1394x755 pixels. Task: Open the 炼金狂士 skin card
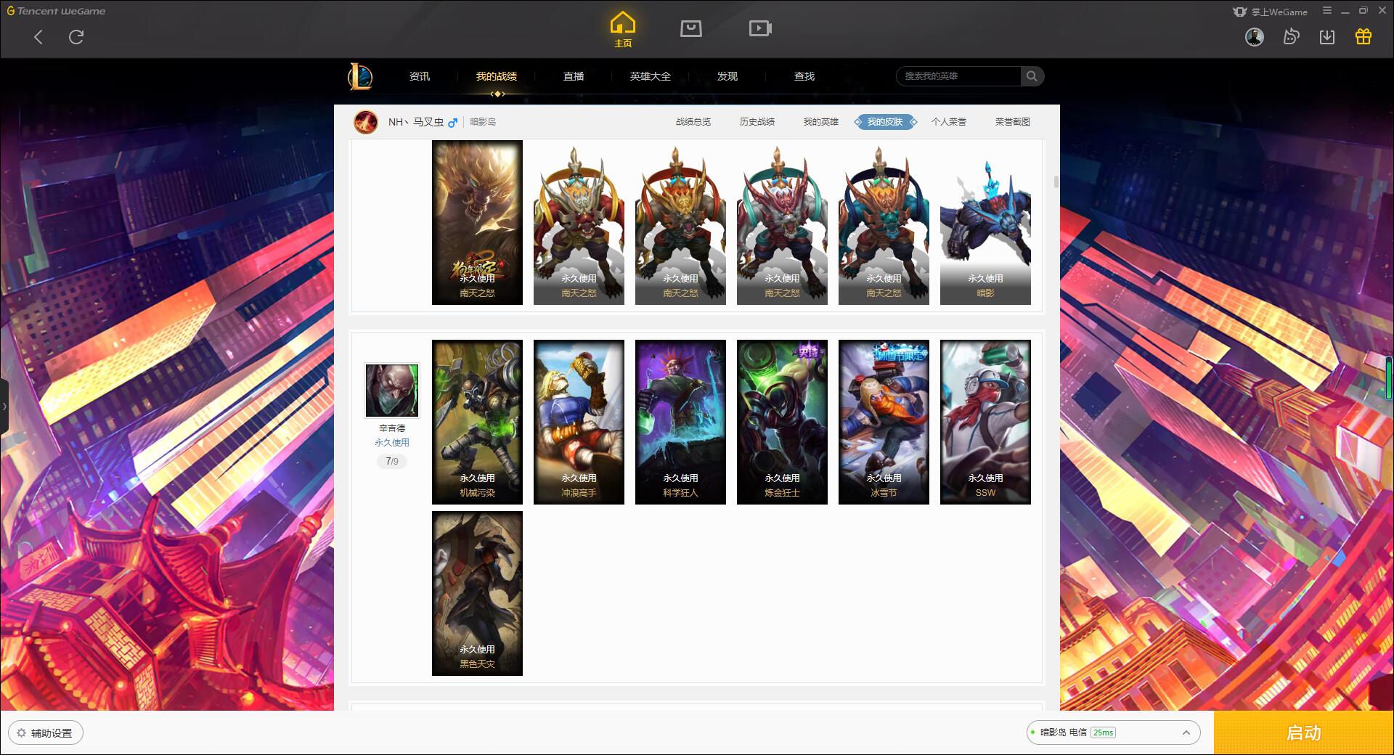pyautogui.click(x=782, y=422)
